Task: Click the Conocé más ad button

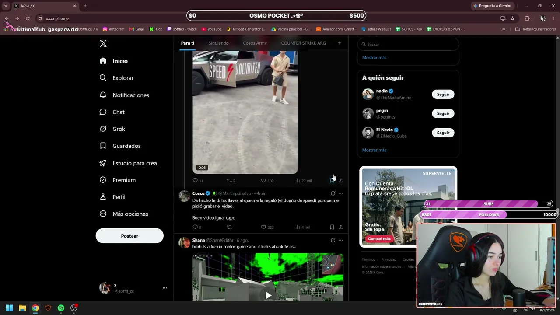Action: [x=379, y=239]
